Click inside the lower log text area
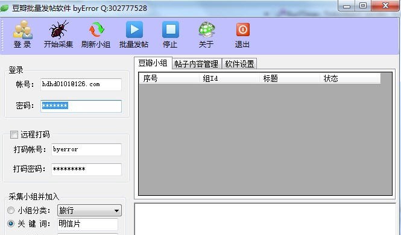This screenshot has height=235, width=401. (265, 219)
